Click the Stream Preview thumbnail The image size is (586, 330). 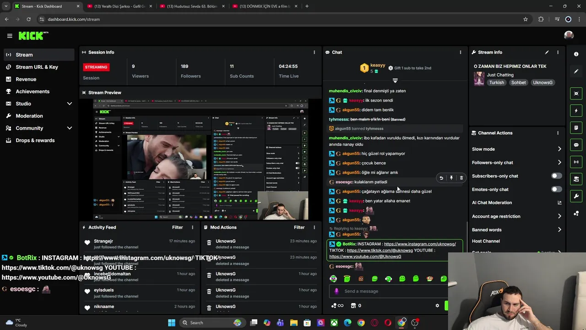(x=201, y=159)
